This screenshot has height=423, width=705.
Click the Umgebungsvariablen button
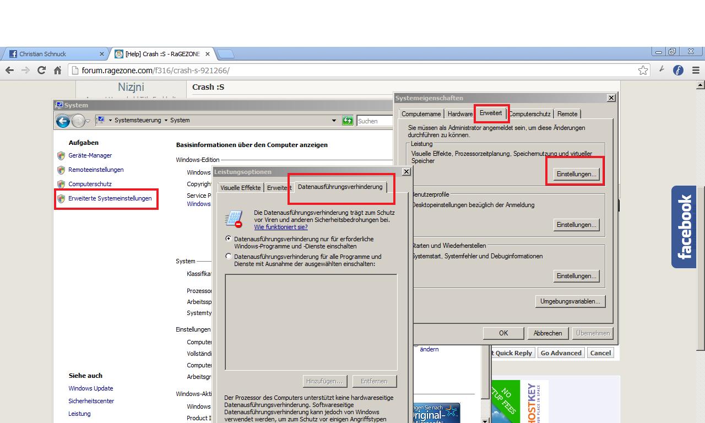tap(570, 301)
